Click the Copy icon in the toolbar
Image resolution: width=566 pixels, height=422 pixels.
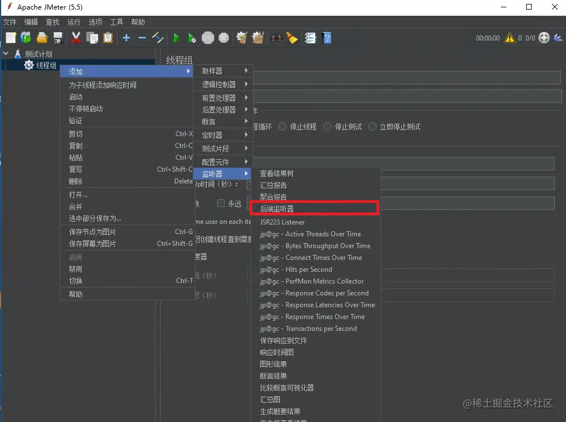click(92, 38)
